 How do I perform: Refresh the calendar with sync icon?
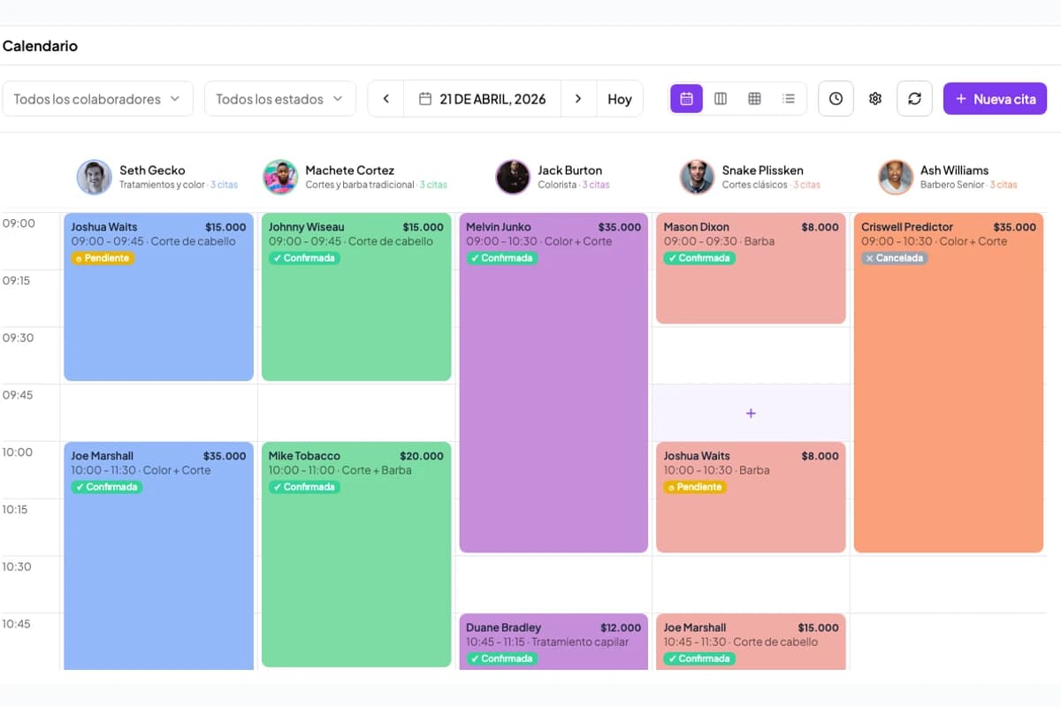[914, 99]
